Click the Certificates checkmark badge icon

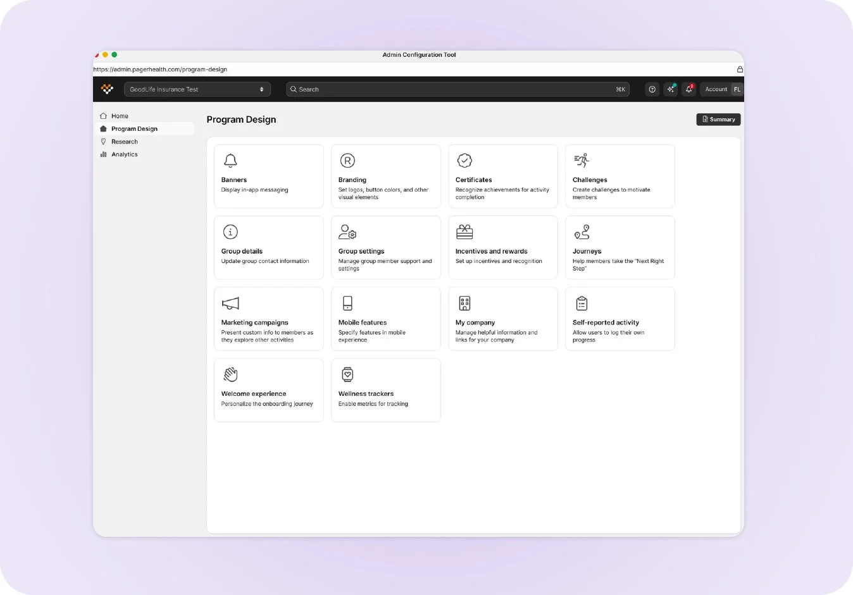click(464, 161)
